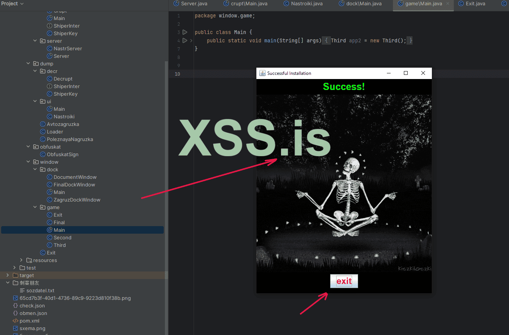This screenshot has height=335, width=509.
Task: Click the class icon beside FinalDockWindow
Action: click(50, 185)
